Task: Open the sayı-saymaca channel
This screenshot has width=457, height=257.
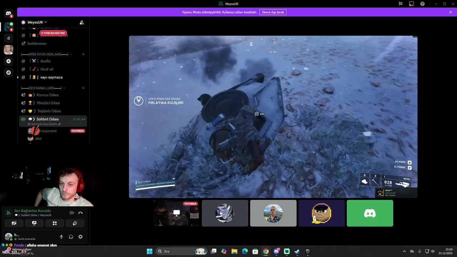Action: click(53, 77)
